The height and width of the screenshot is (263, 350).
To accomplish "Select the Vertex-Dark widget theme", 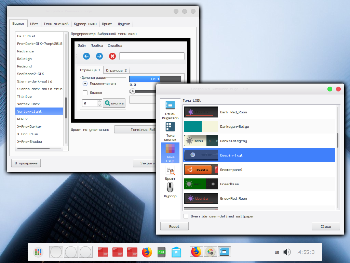I will tap(39, 104).
